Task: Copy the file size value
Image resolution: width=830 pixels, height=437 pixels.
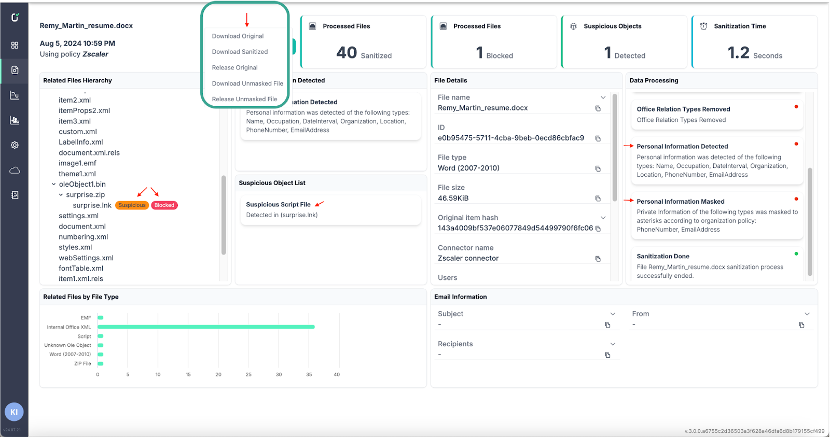Action: point(598,199)
